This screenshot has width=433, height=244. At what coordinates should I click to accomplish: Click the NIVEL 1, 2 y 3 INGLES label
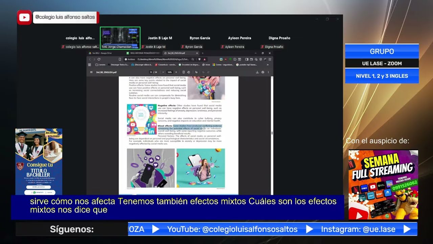click(382, 76)
